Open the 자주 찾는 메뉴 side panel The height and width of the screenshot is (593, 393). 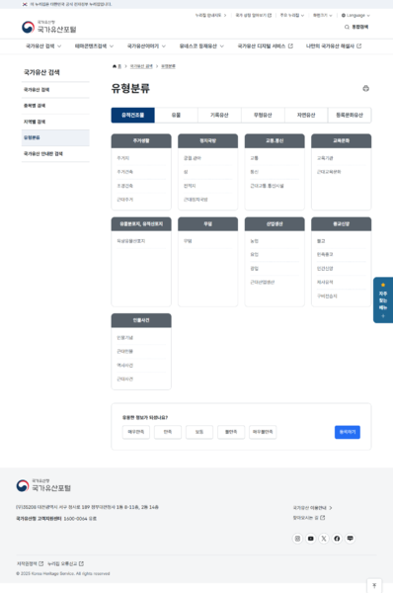383,299
